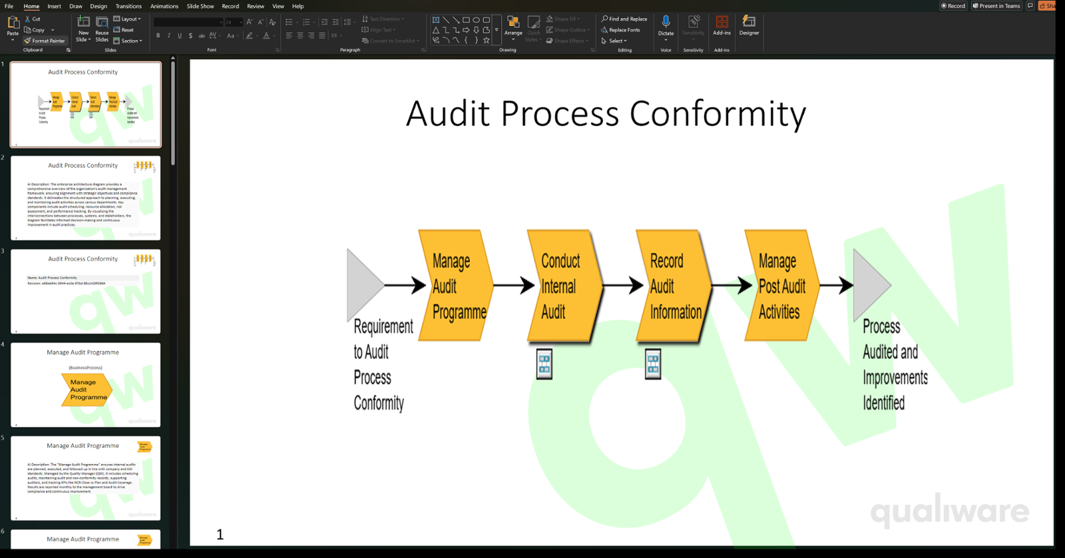Click the diagram icon under Conduct Internal Audit
Screen dimensions: 1065x558
coord(544,364)
